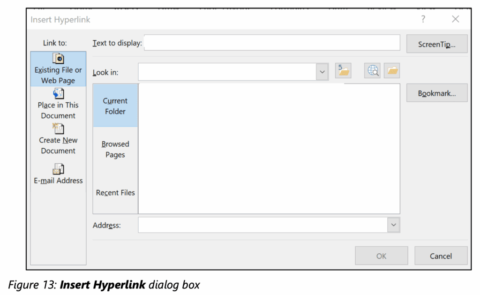Open the Bookmark dialog
This screenshot has height=295, width=480.
pos(436,93)
